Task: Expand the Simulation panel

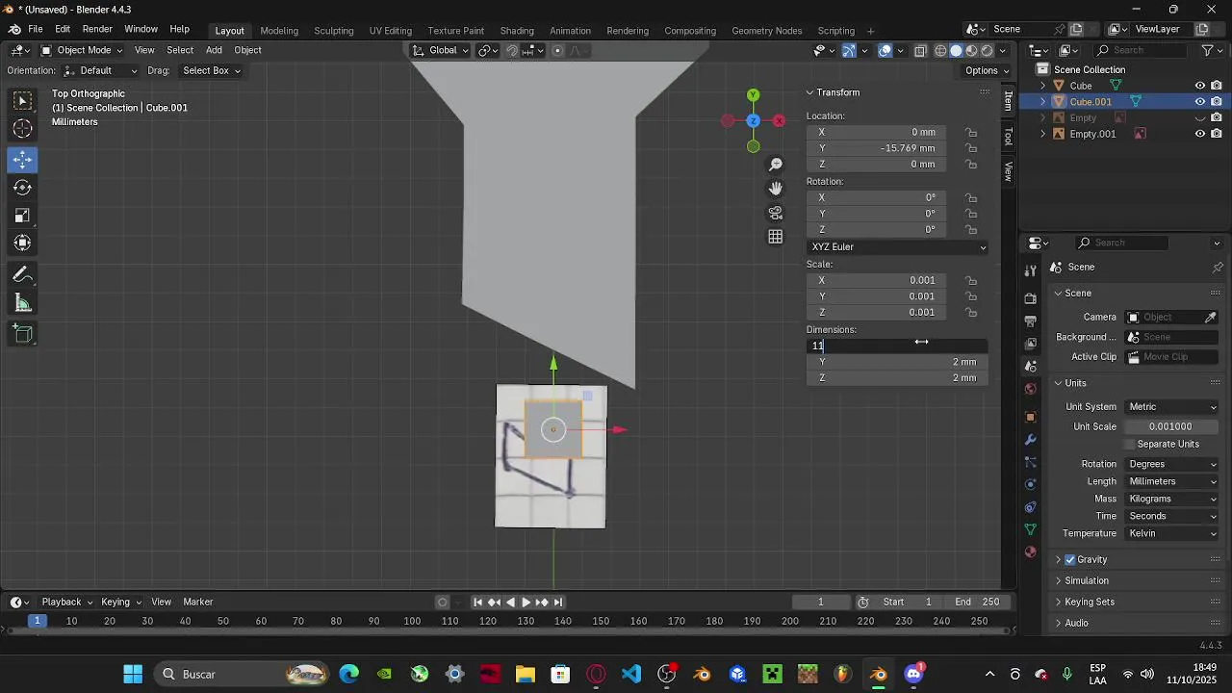Action: coord(1087,580)
